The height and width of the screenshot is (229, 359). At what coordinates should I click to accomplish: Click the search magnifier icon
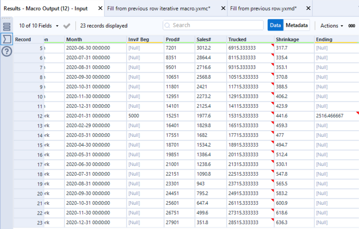[167, 26]
